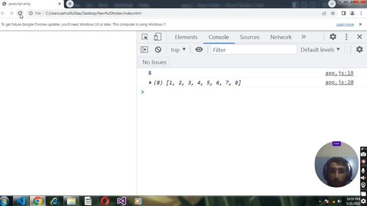The width and height of the screenshot is (367, 206).
Task: Open the Learn more link
Action: pyautogui.click(x=345, y=24)
